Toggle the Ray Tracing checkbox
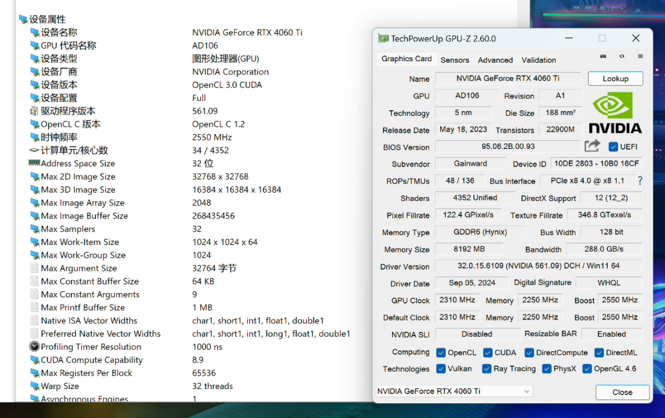The height and width of the screenshot is (418, 665). pyautogui.click(x=487, y=369)
